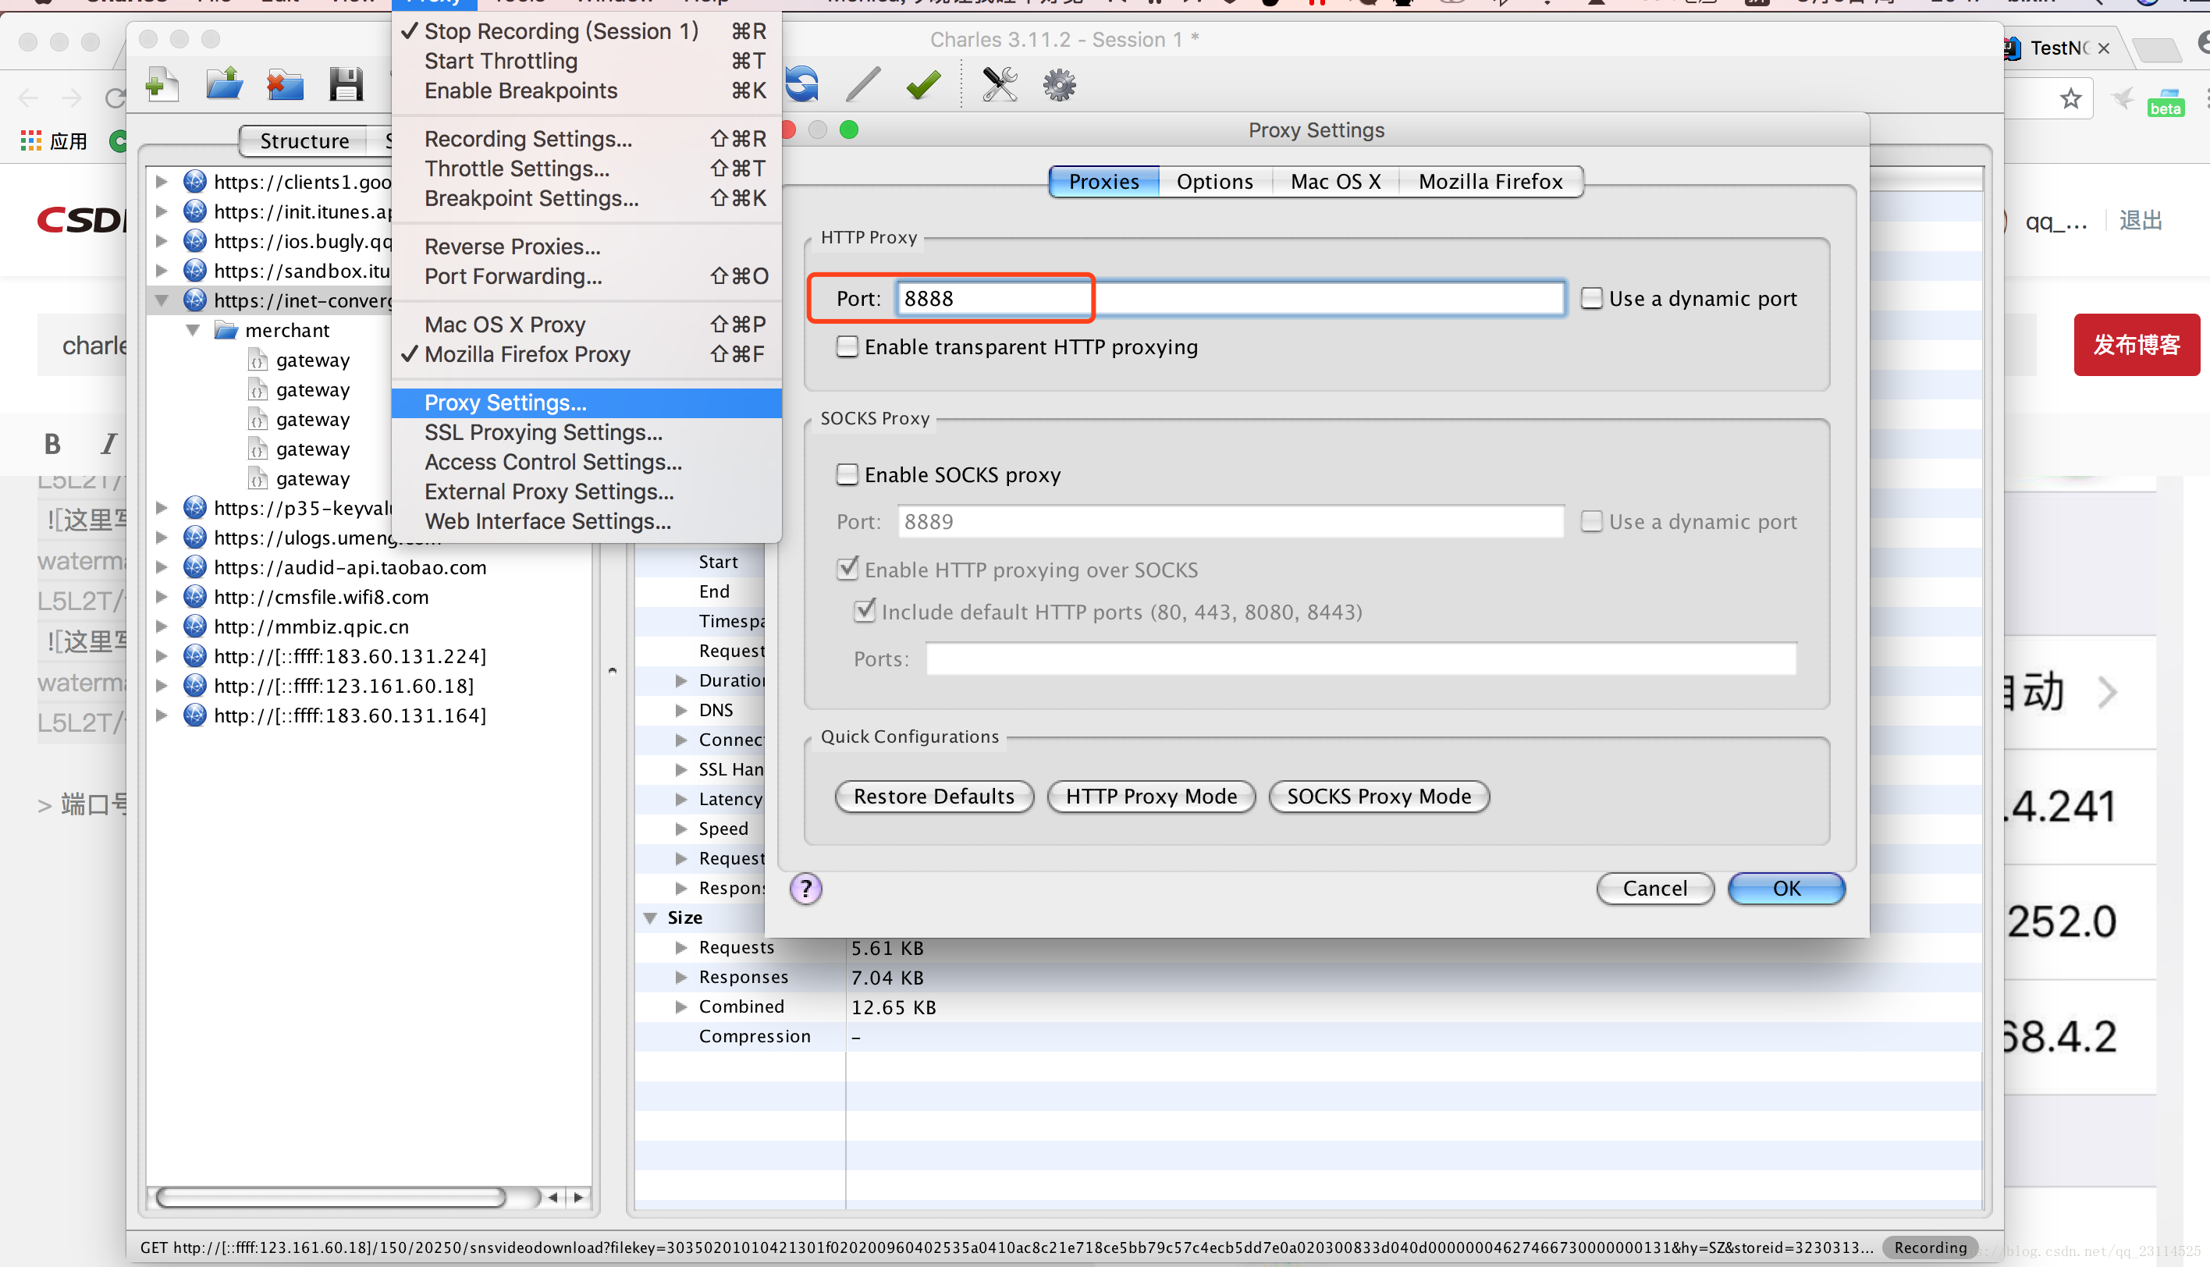Switch to the Options tab
The image size is (2210, 1267).
coord(1214,181)
